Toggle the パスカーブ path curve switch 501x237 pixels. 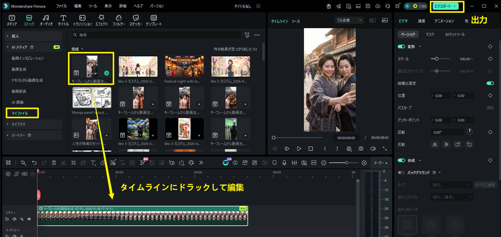coord(490,108)
